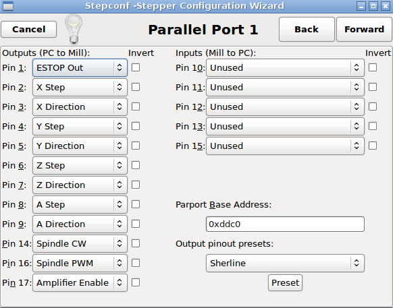Minimize the Stepconf wizard window
This screenshot has height=308, width=393.
tap(361, 6)
